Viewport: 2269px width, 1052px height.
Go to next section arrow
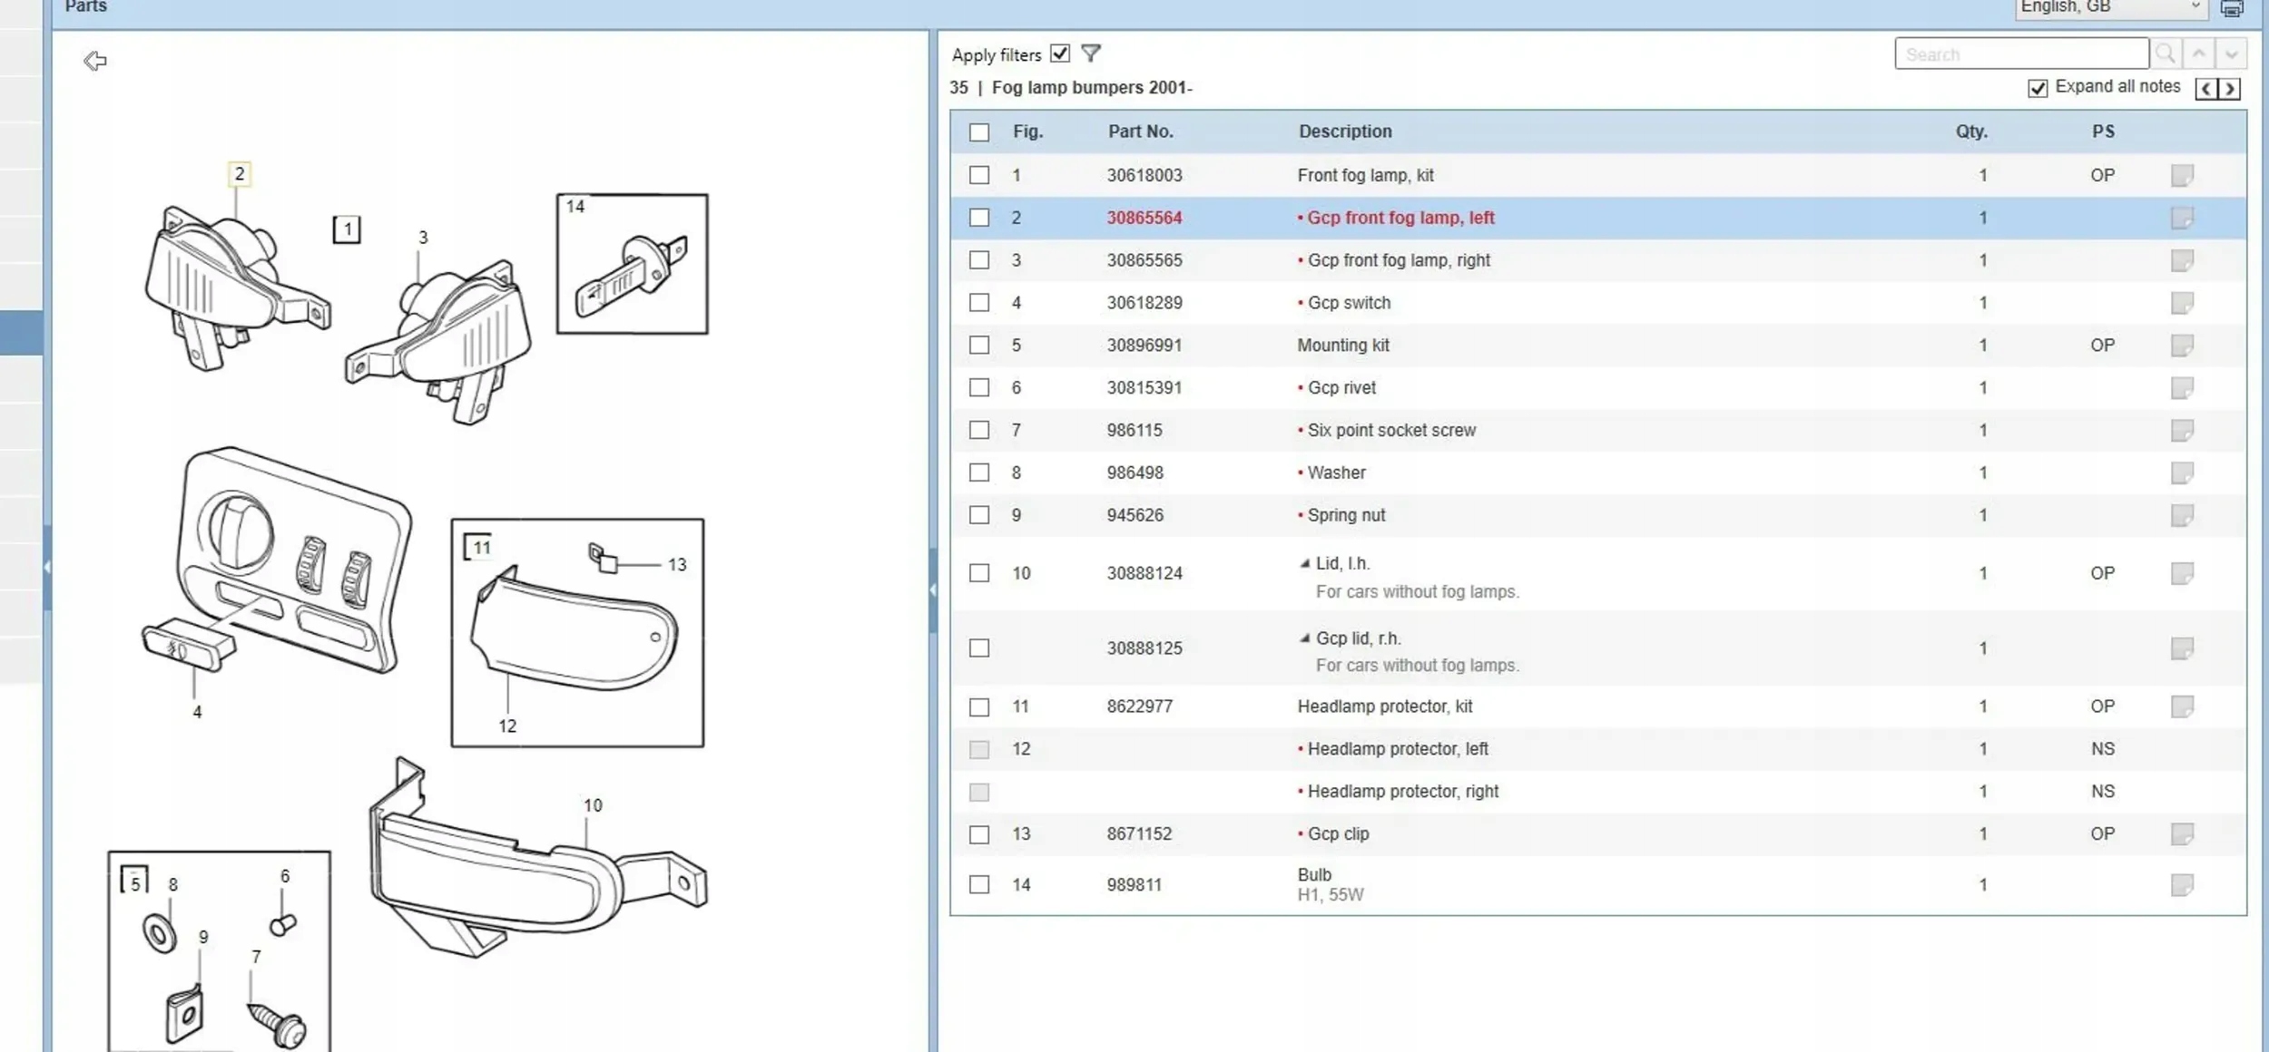point(2230,89)
